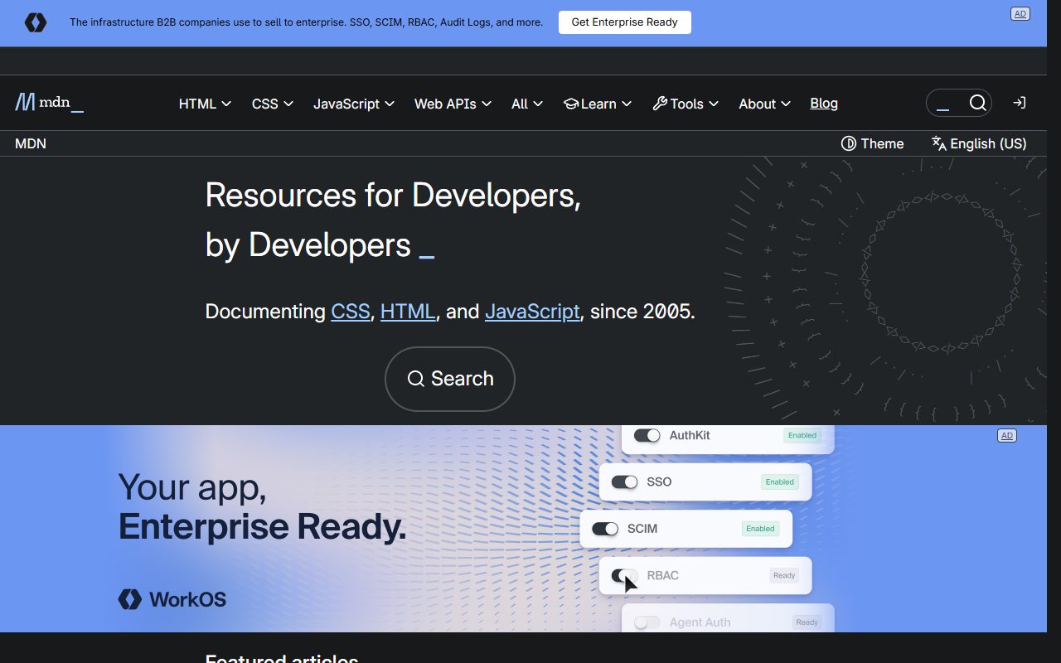Toggle the SSO switch in the ad
1061x663 pixels.
[x=625, y=482]
